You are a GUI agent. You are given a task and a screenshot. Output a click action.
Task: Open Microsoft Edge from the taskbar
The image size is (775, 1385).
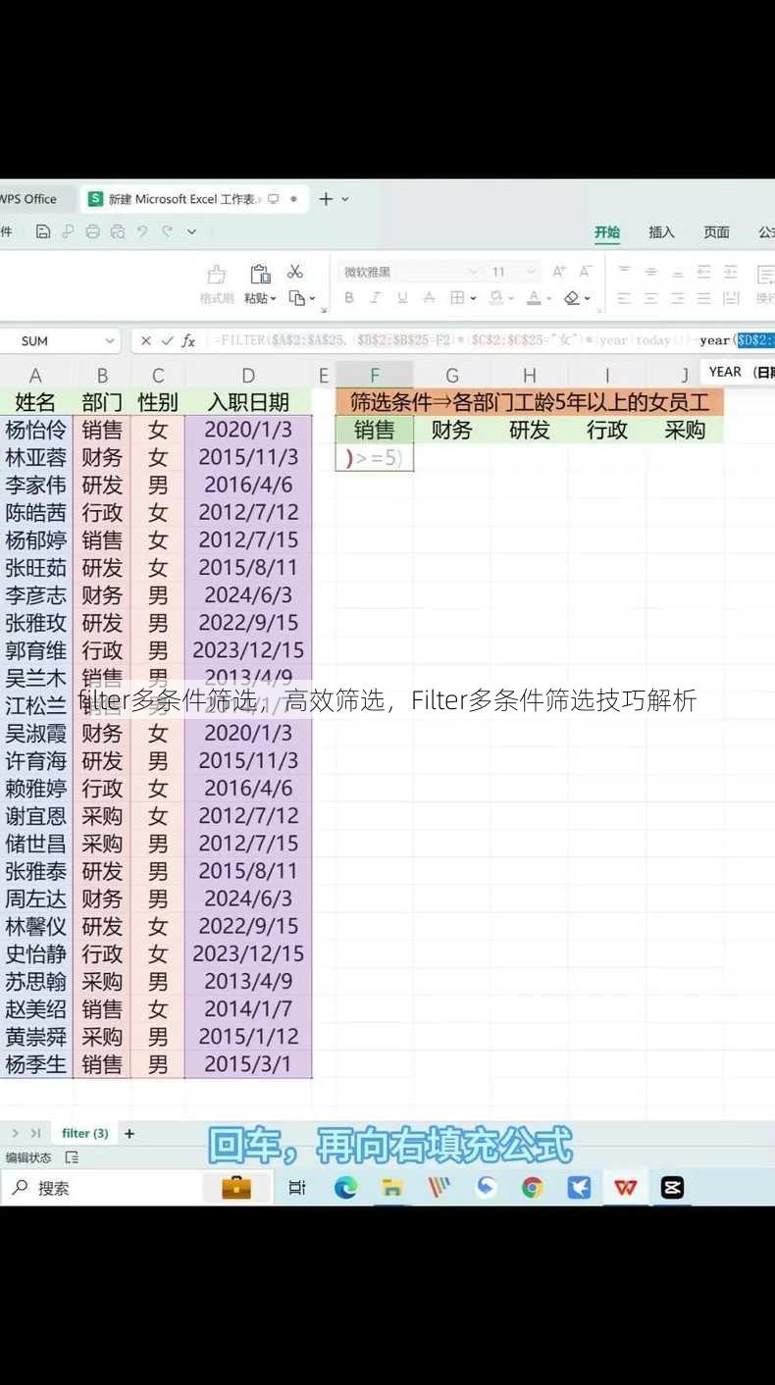345,1188
